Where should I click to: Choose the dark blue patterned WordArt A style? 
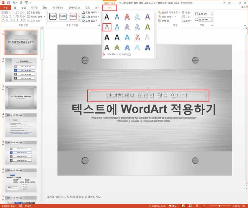[x=147, y=47]
